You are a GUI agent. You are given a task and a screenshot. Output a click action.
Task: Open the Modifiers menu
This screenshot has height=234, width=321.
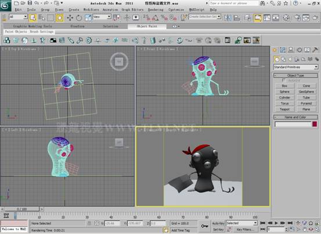(91, 10)
